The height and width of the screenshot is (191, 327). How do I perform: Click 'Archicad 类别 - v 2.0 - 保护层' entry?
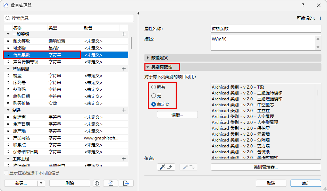tap(241, 128)
